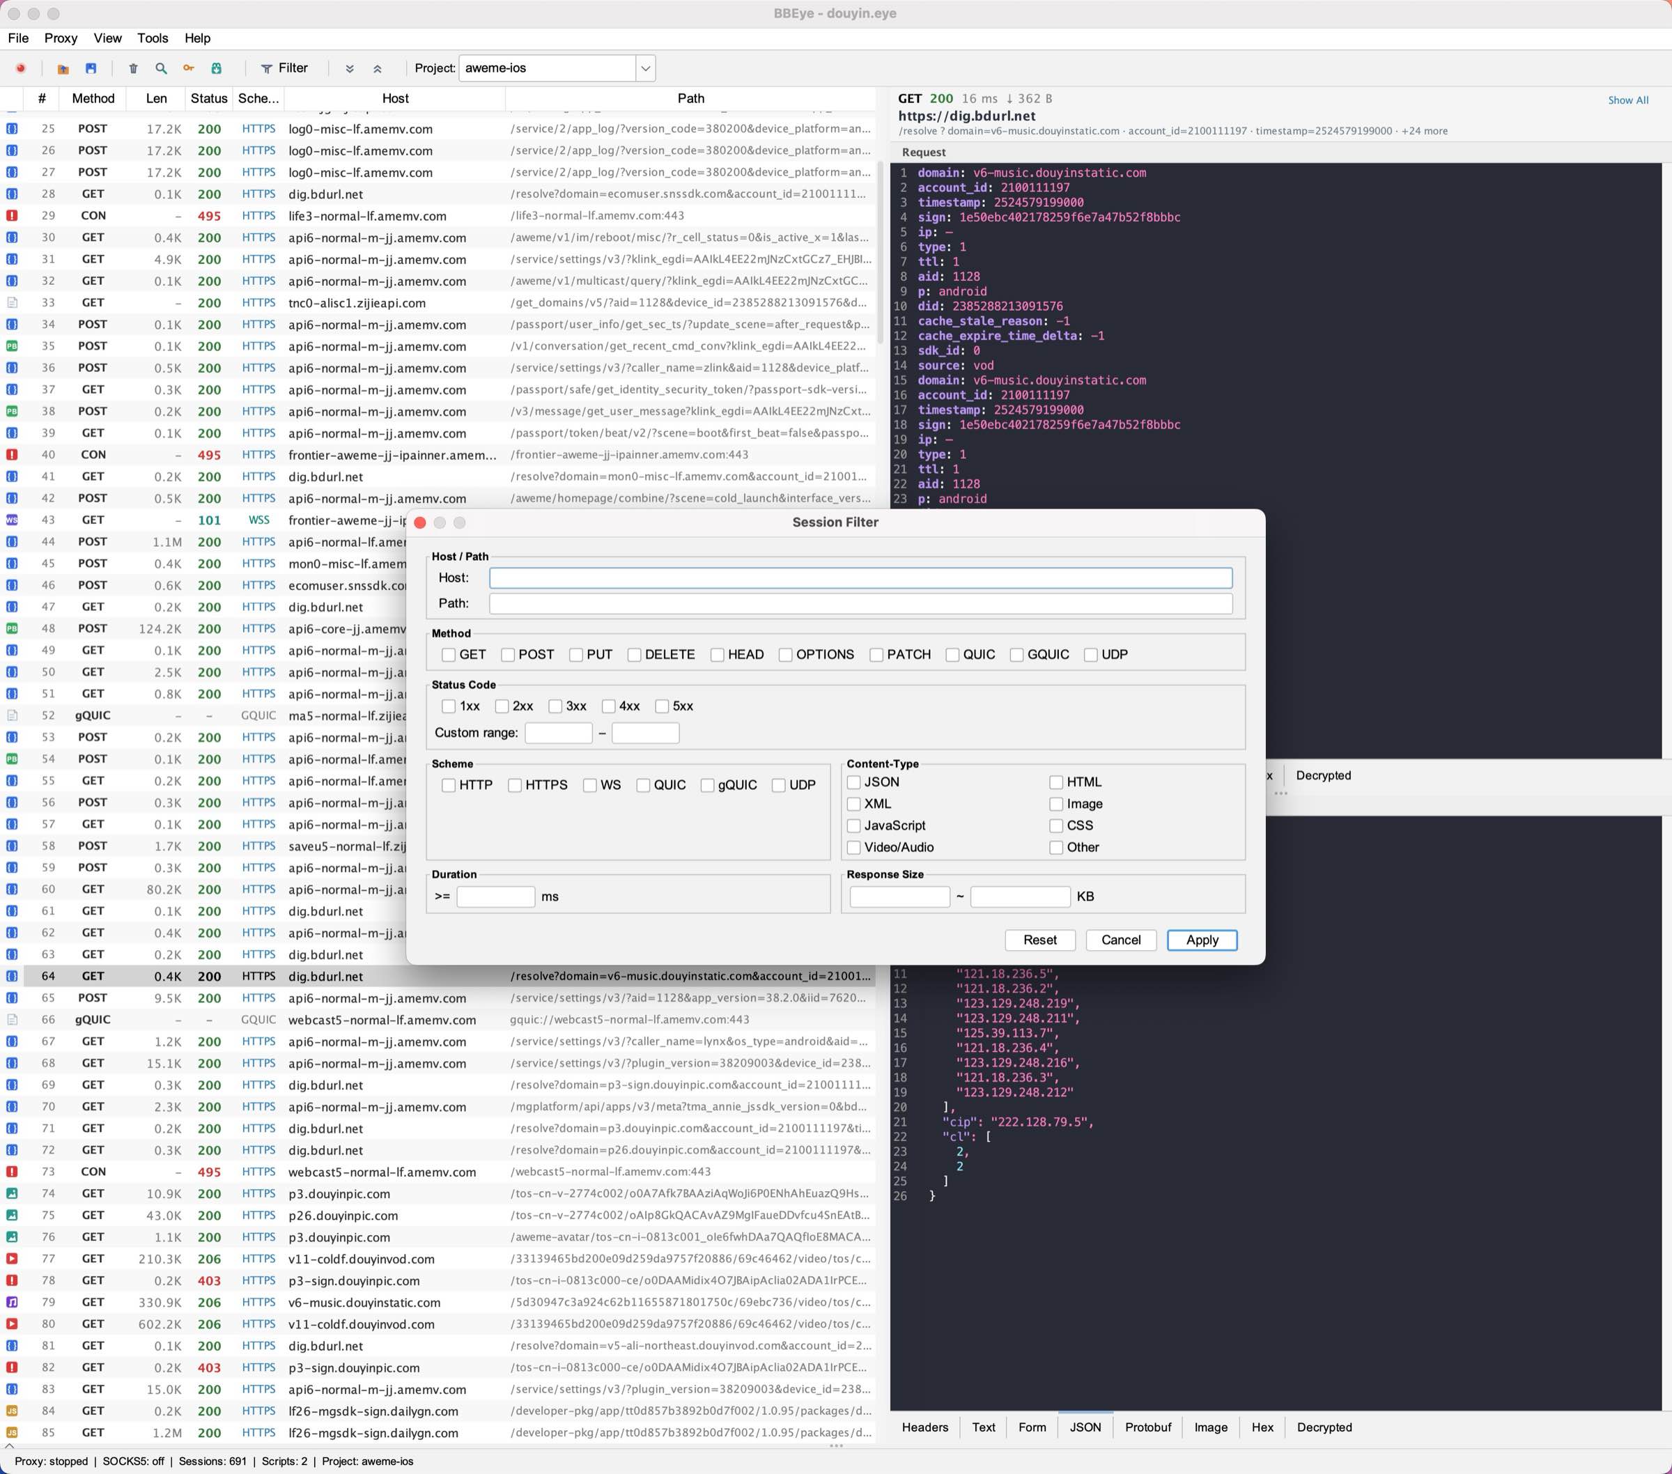
Task: Open certificate settings via the key icon
Action: tap(187, 68)
